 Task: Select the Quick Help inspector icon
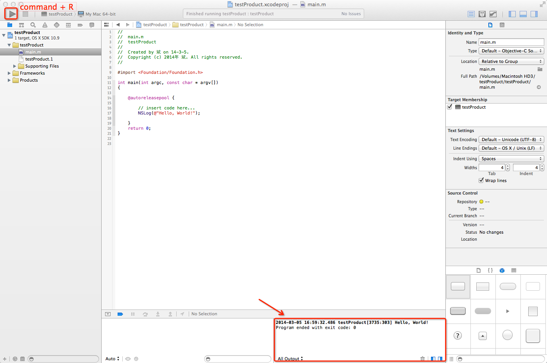click(502, 25)
